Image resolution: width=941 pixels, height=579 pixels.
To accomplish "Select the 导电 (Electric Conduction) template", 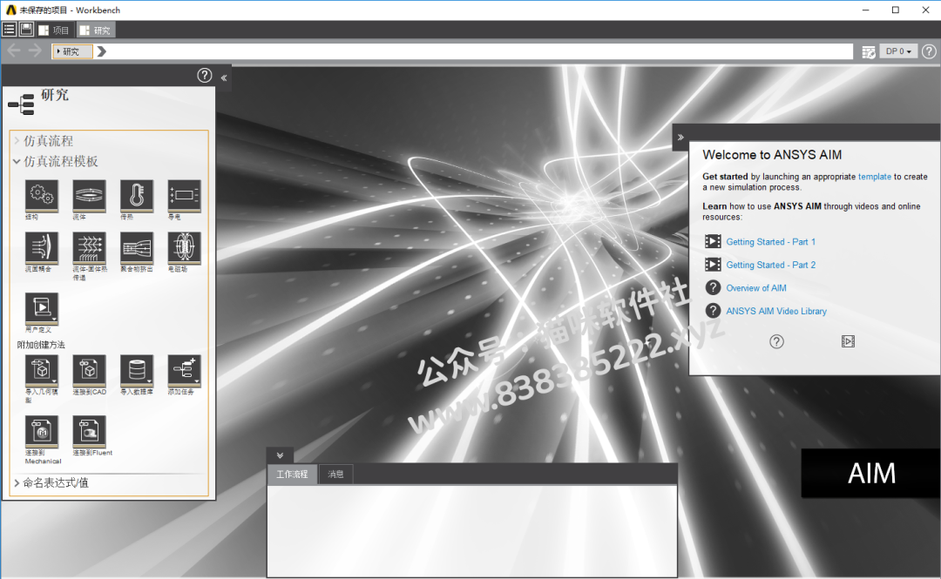I will [x=184, y=196].
